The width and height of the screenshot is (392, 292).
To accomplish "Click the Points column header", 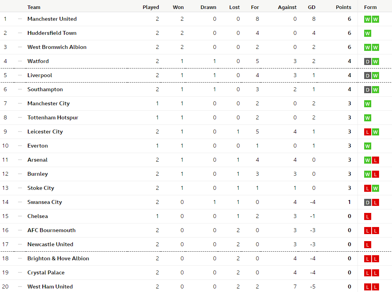I will pos(343,7).
